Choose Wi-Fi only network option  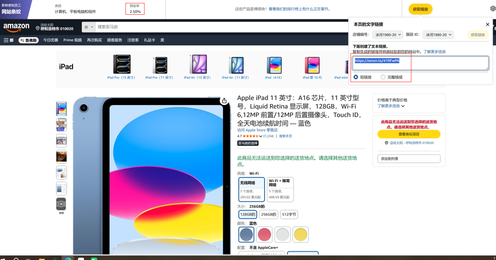point(252,189)
